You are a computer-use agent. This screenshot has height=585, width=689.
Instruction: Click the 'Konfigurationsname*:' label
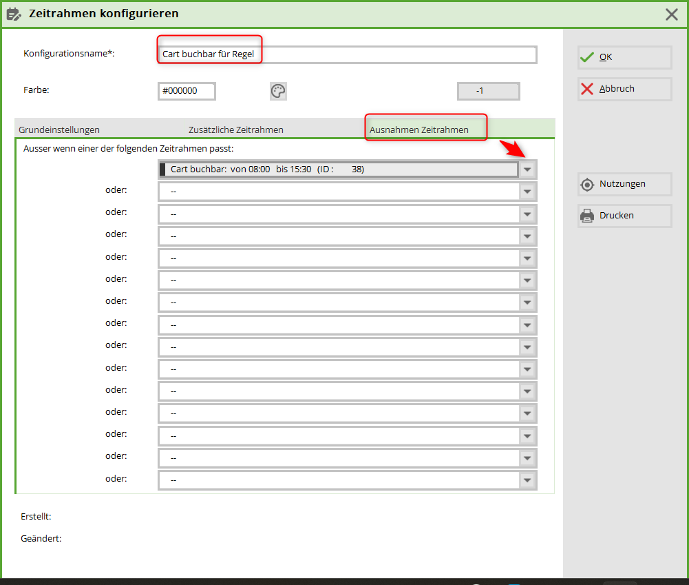(x=69, y=54)
